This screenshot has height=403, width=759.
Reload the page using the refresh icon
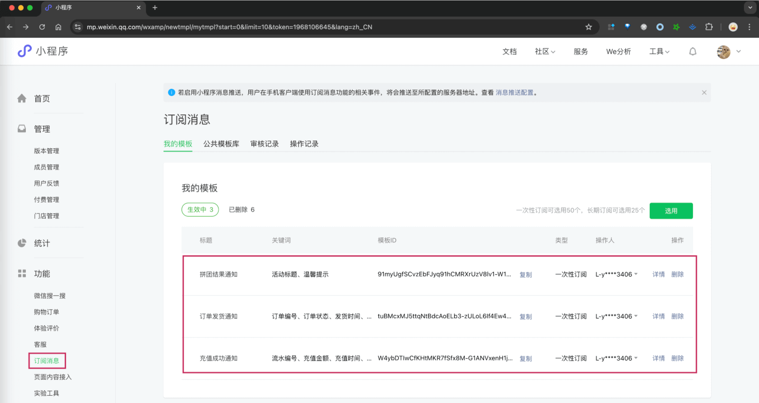42,27
